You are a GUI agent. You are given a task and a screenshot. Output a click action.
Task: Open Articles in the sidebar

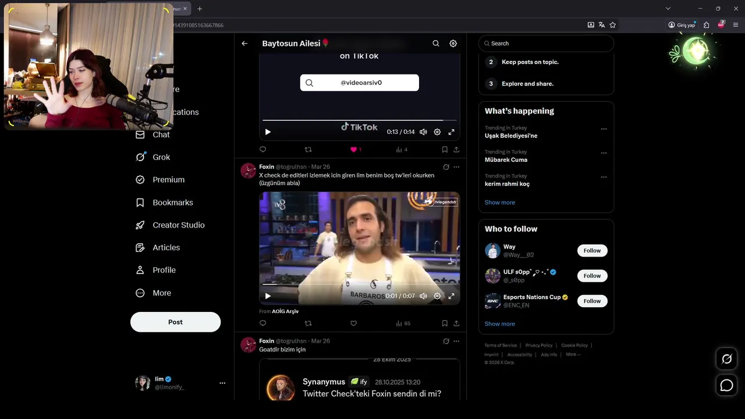pyautogui.click(x=158, y=248)
